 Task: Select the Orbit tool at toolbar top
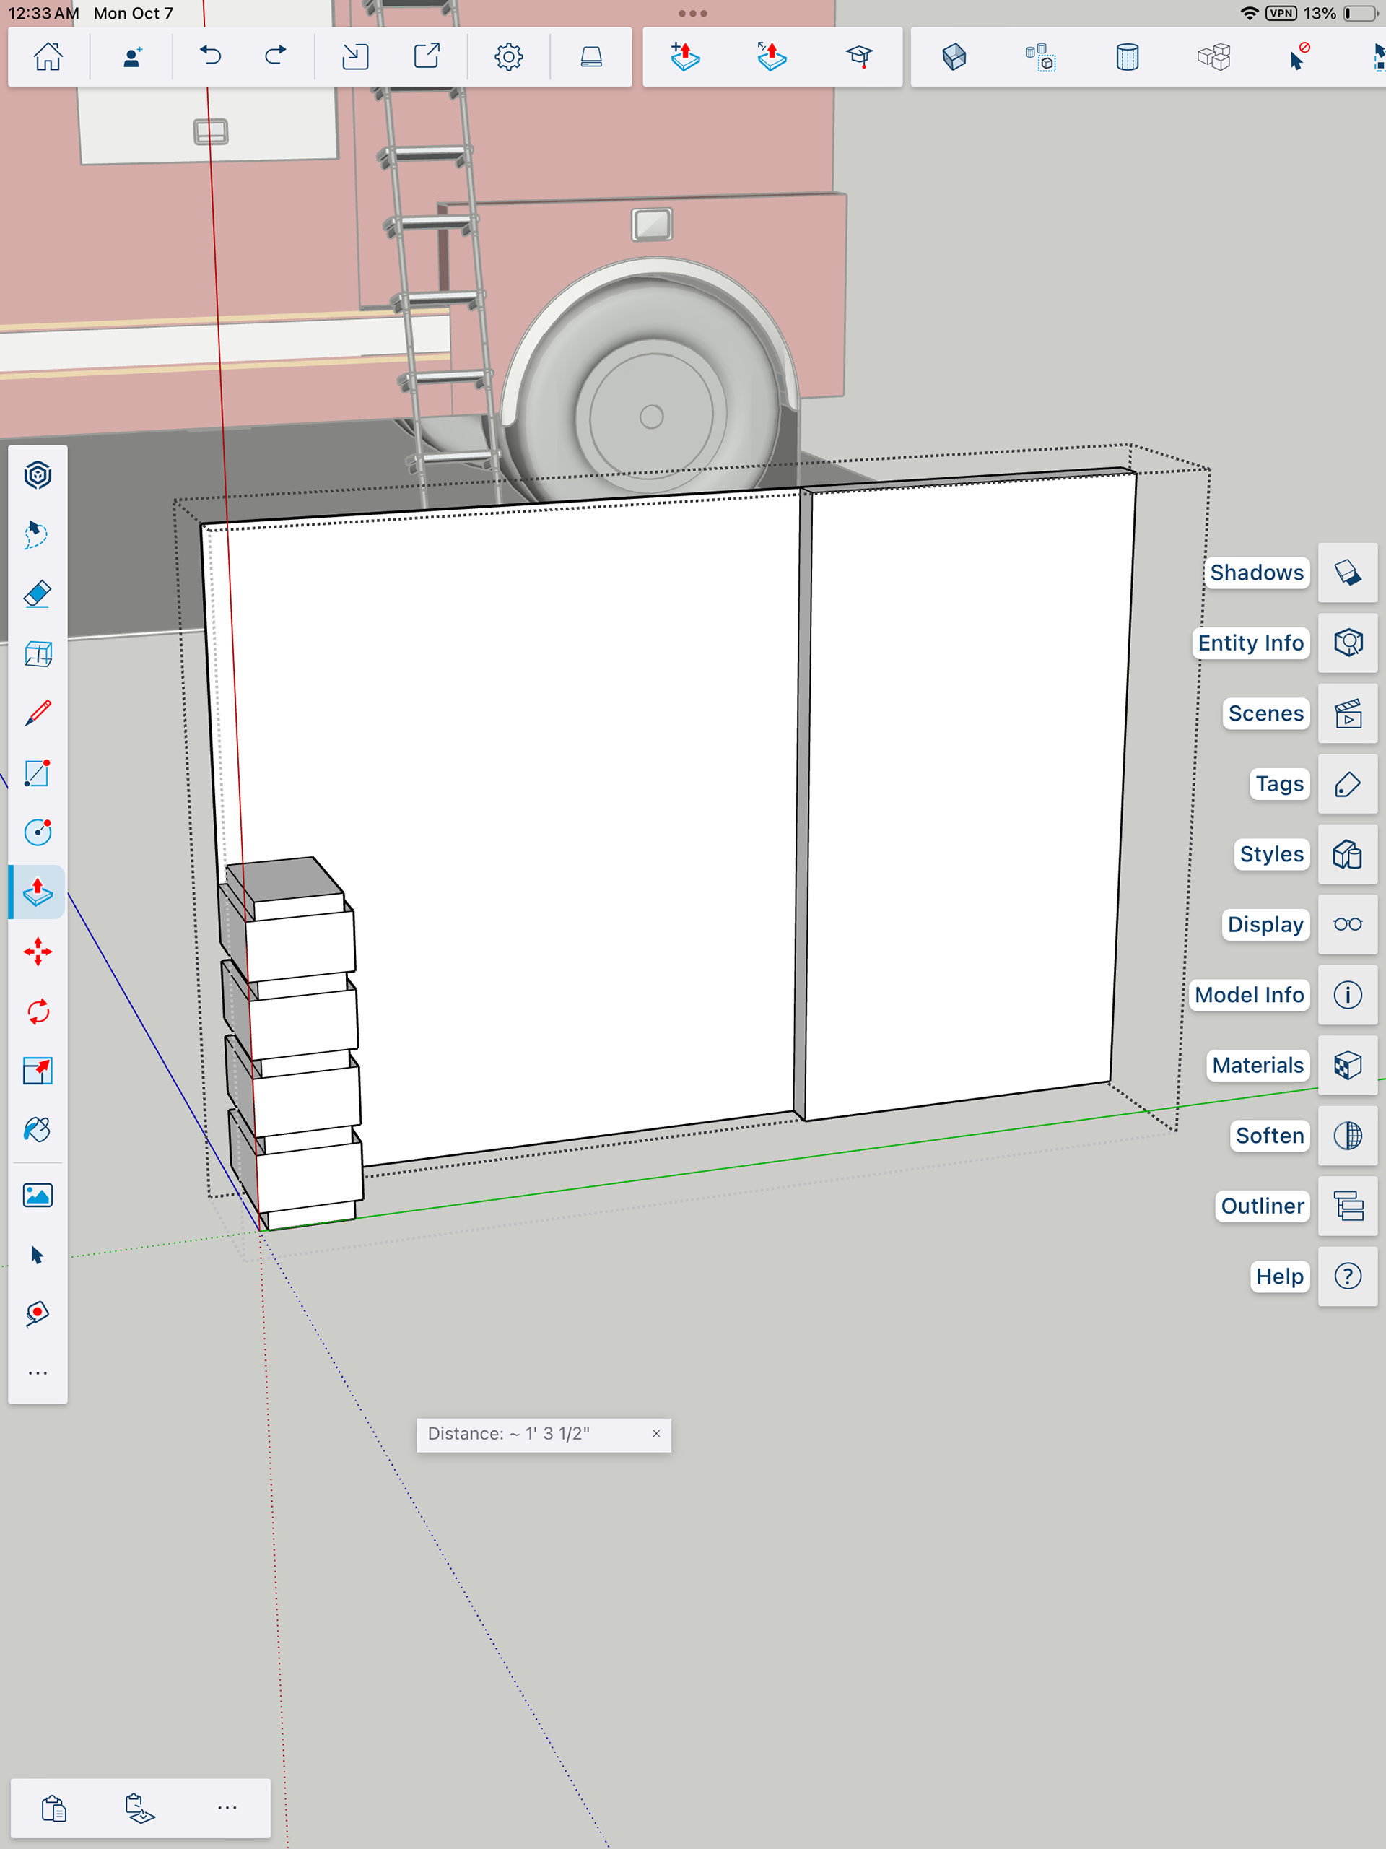pyautogui.click(x=38, y=475)
